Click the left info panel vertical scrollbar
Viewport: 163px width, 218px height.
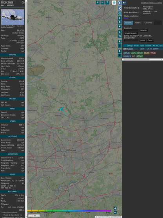26,109
